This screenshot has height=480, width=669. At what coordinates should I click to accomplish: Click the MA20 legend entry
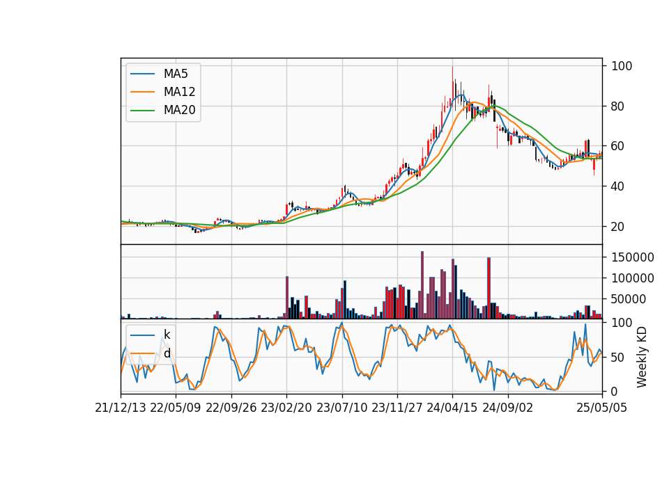[163, 110]
